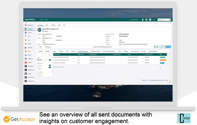Screen dimensions: 197x125
Task: Click the green status badge in first row
Action: (163, 57)
